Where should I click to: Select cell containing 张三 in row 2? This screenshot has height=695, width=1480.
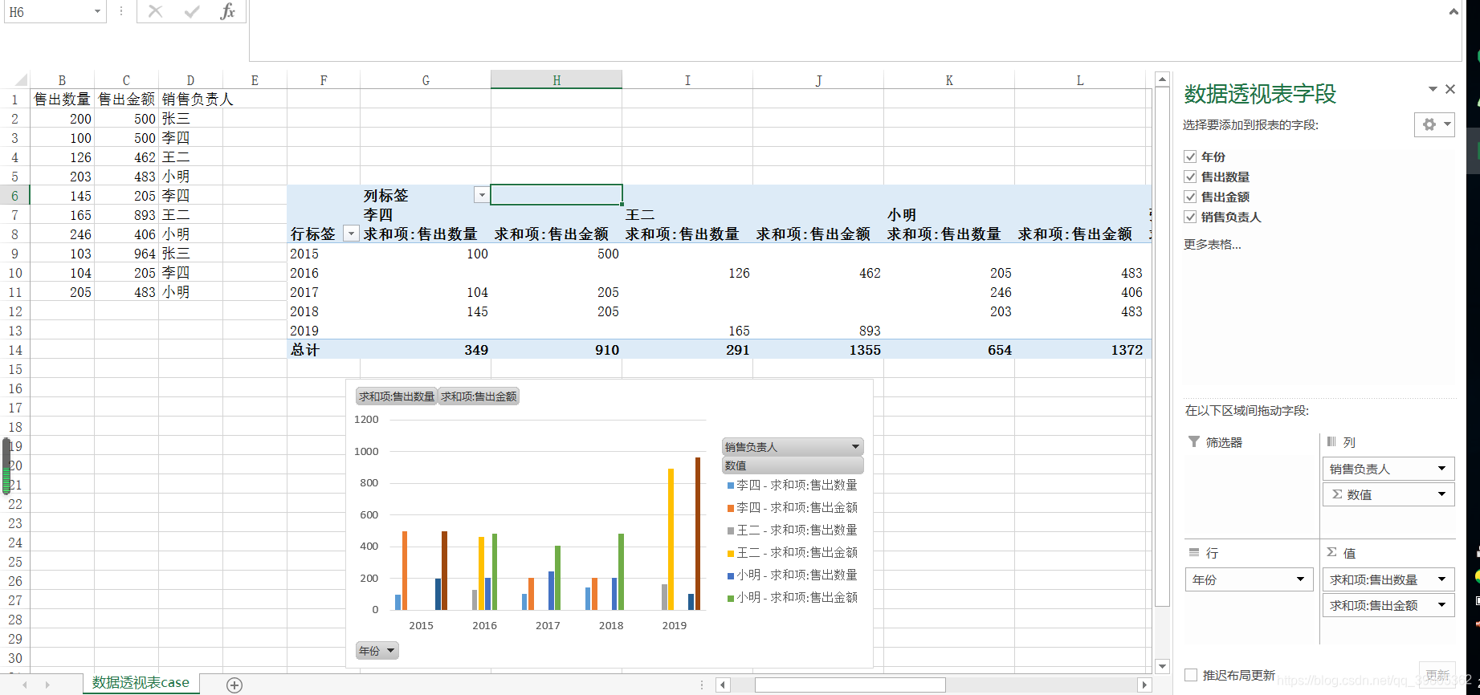pyautogui.click(x=190, y=118)
